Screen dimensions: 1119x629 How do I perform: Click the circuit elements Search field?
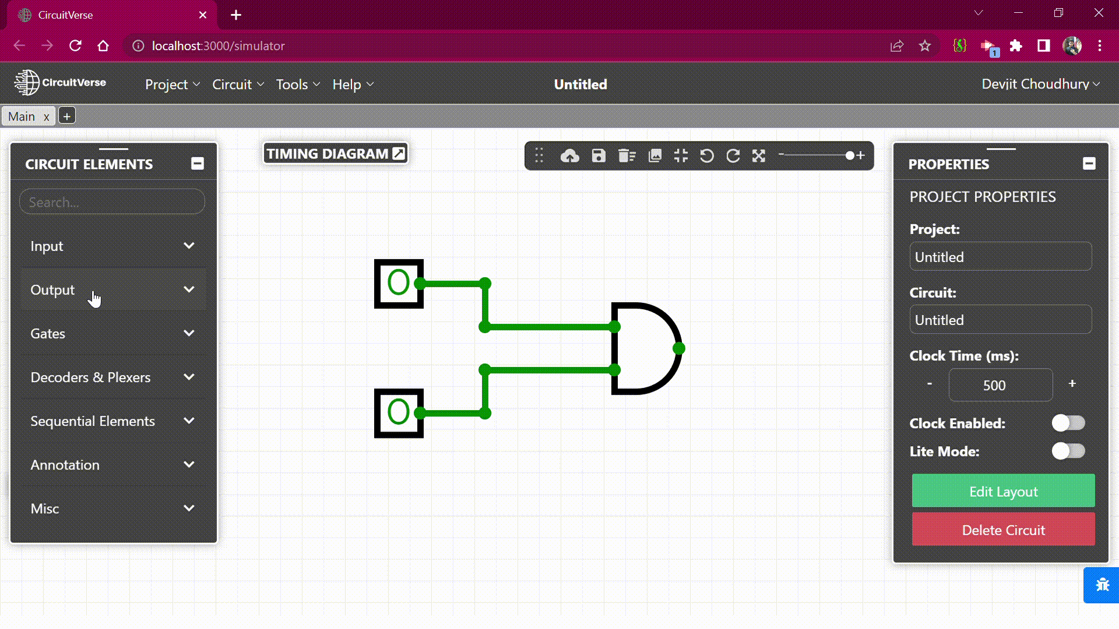click(x=112, y=202)
